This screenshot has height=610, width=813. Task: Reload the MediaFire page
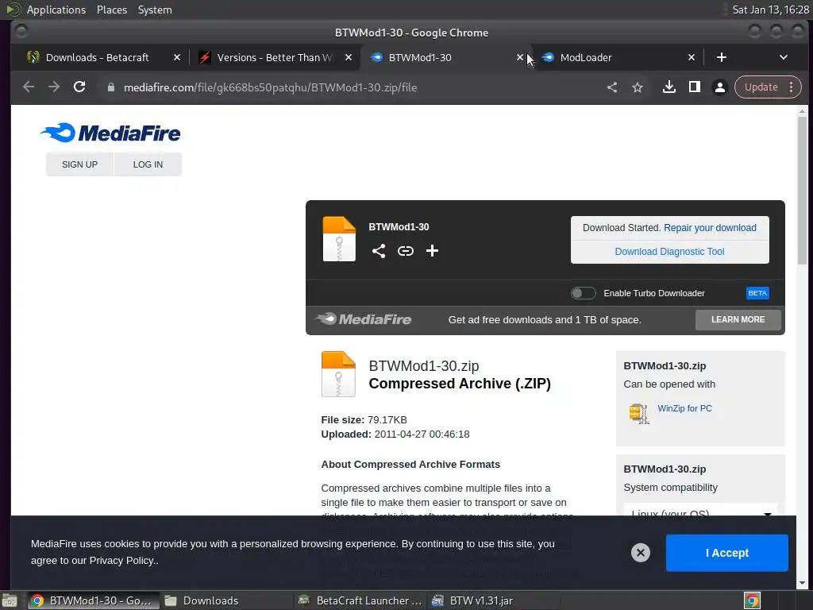(79, 87)
